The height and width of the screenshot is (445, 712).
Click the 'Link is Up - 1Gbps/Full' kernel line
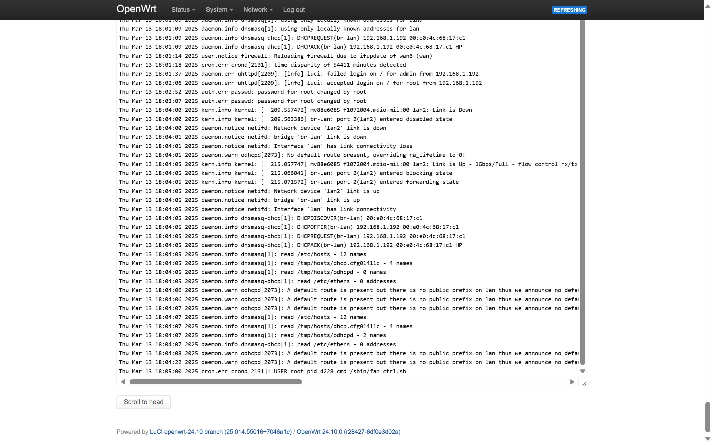pyautogui.click(x=348, y=164)
